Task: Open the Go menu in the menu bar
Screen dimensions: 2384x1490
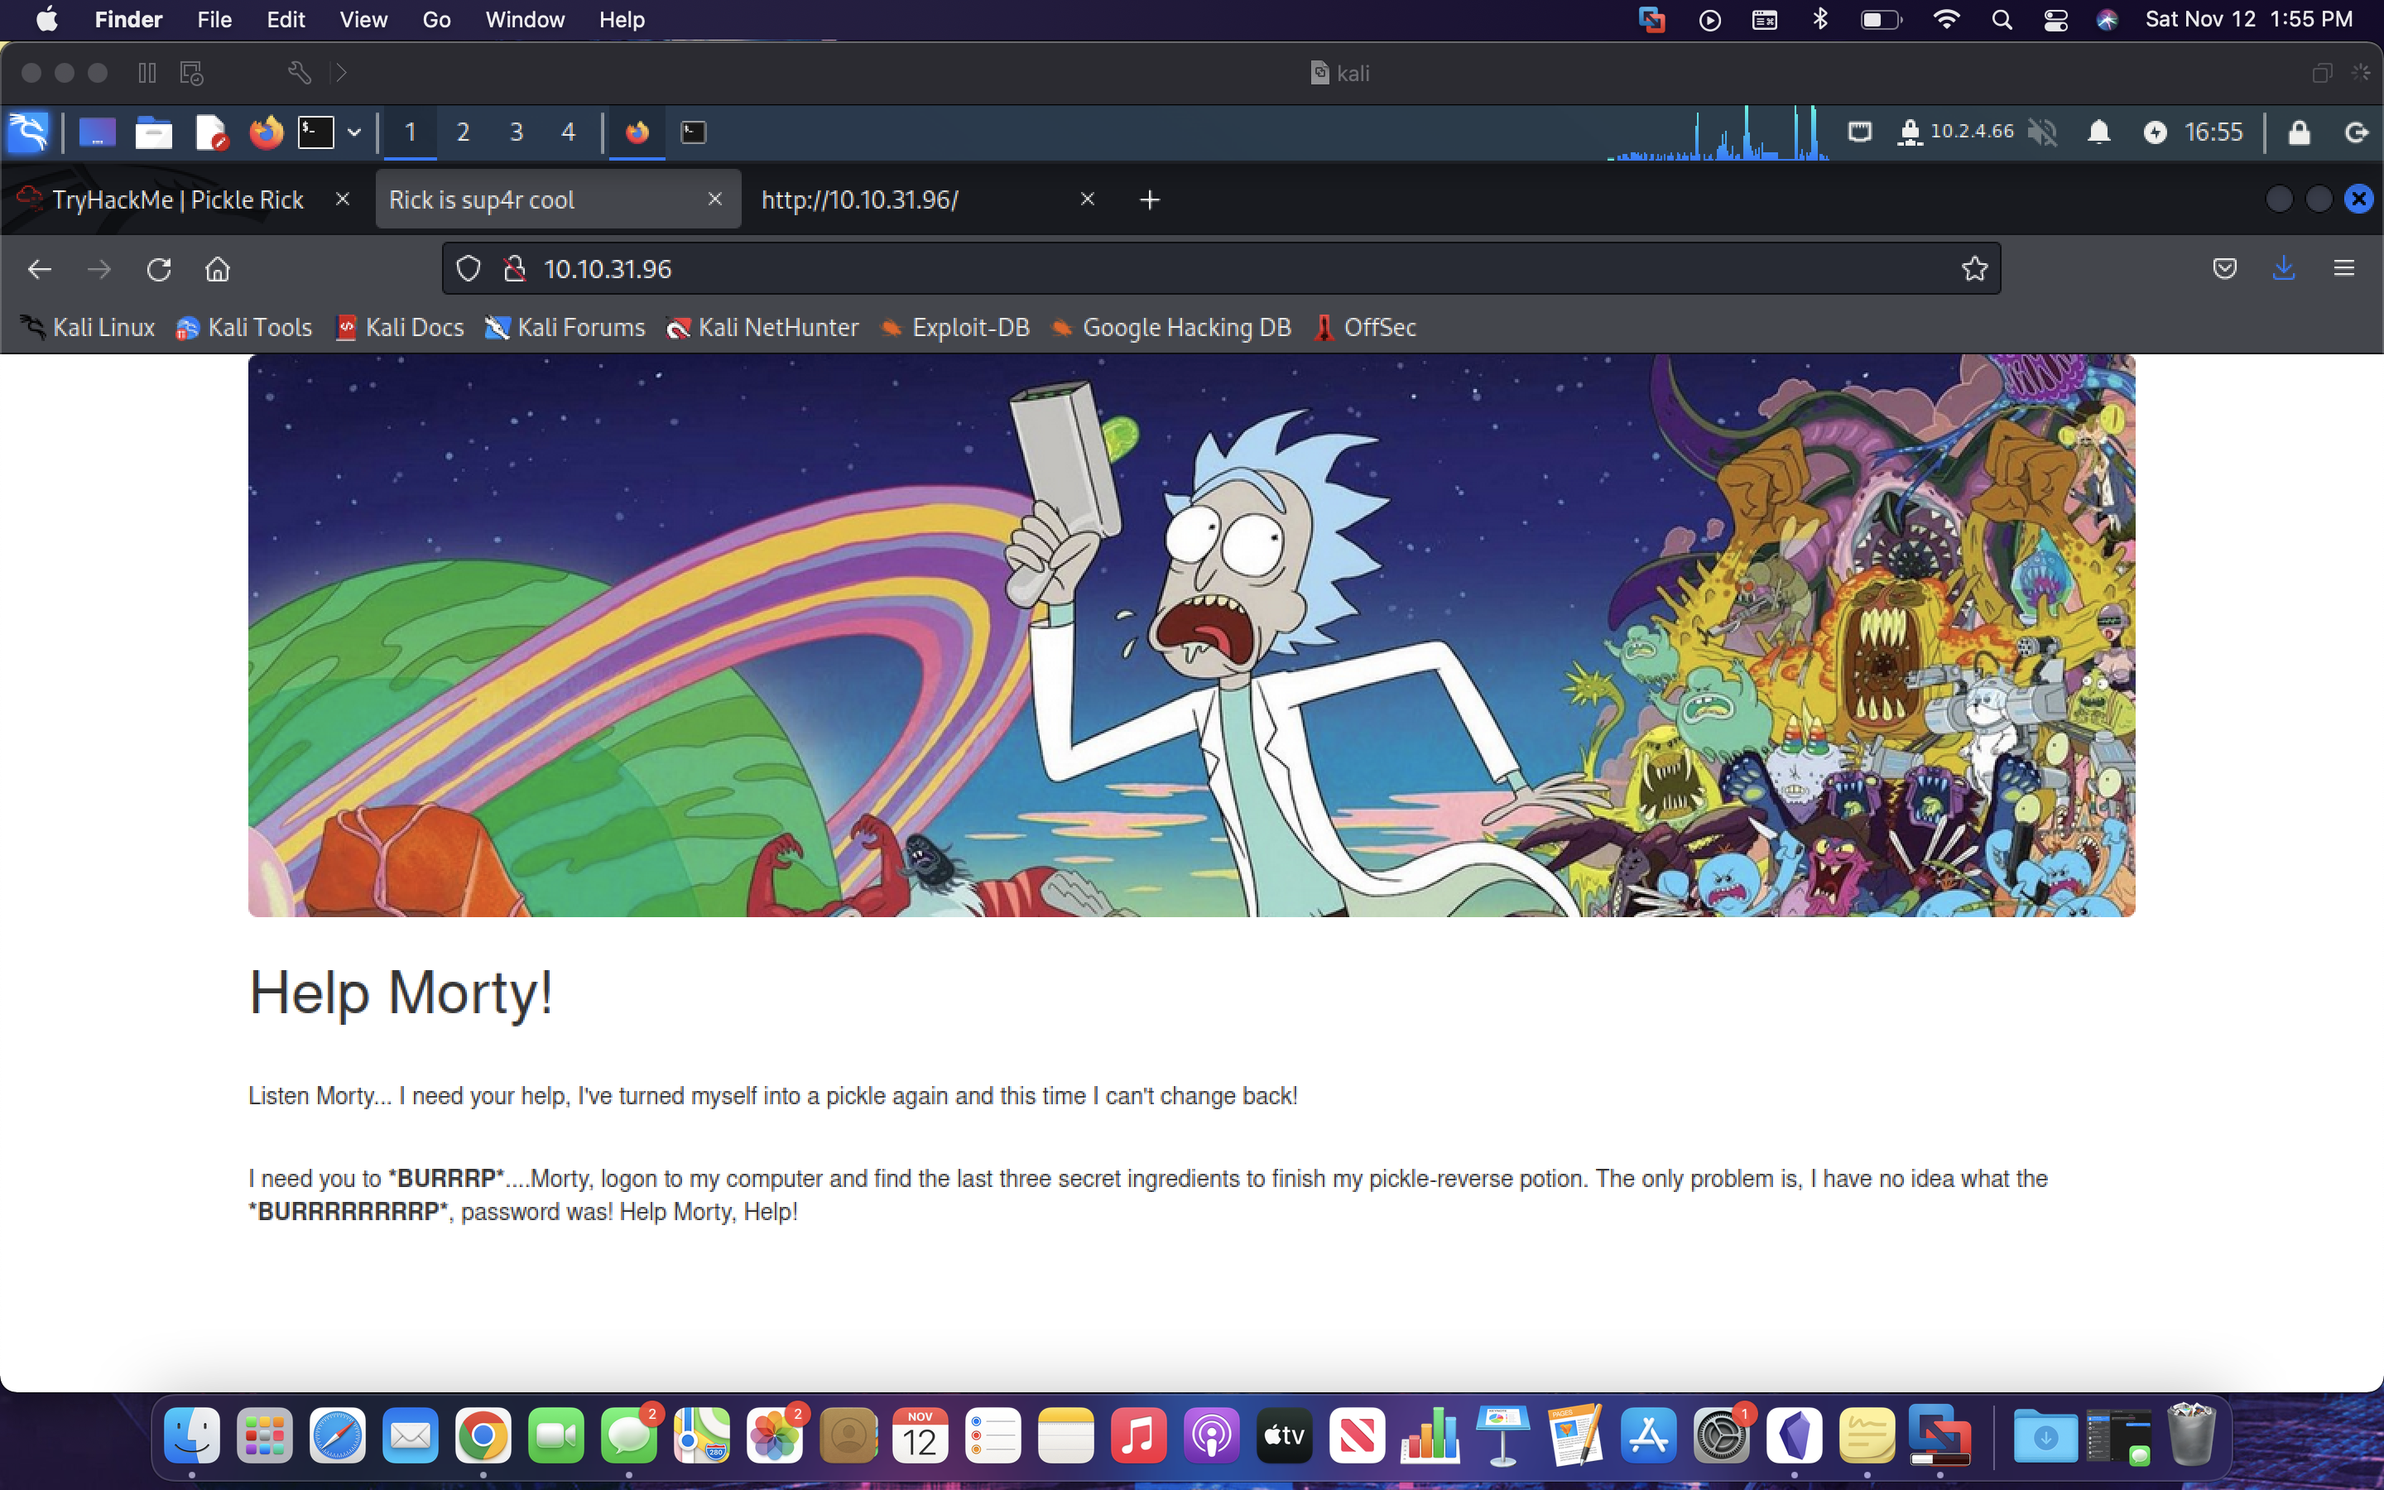Action: coord(435,20)
